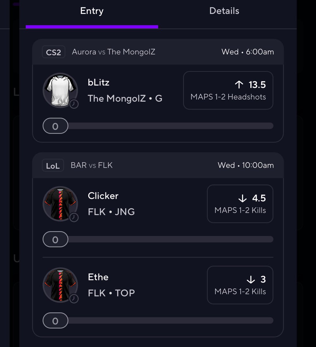Open the 13.5 MAPS 1-2 Headshots pick box
This screenshot has width=316, height=347.
(228, 90)
